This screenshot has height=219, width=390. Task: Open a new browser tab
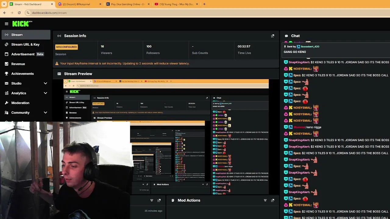(204, 4)
